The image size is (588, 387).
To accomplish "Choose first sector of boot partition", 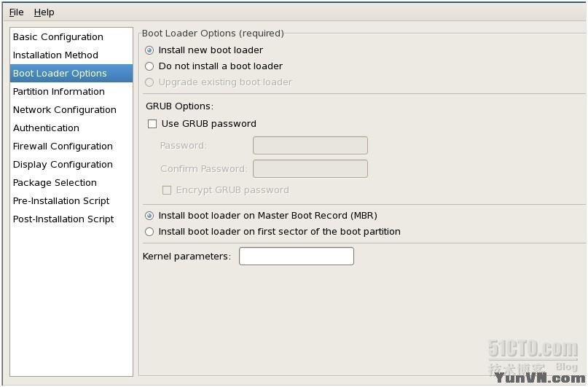I will coord(150,232).
